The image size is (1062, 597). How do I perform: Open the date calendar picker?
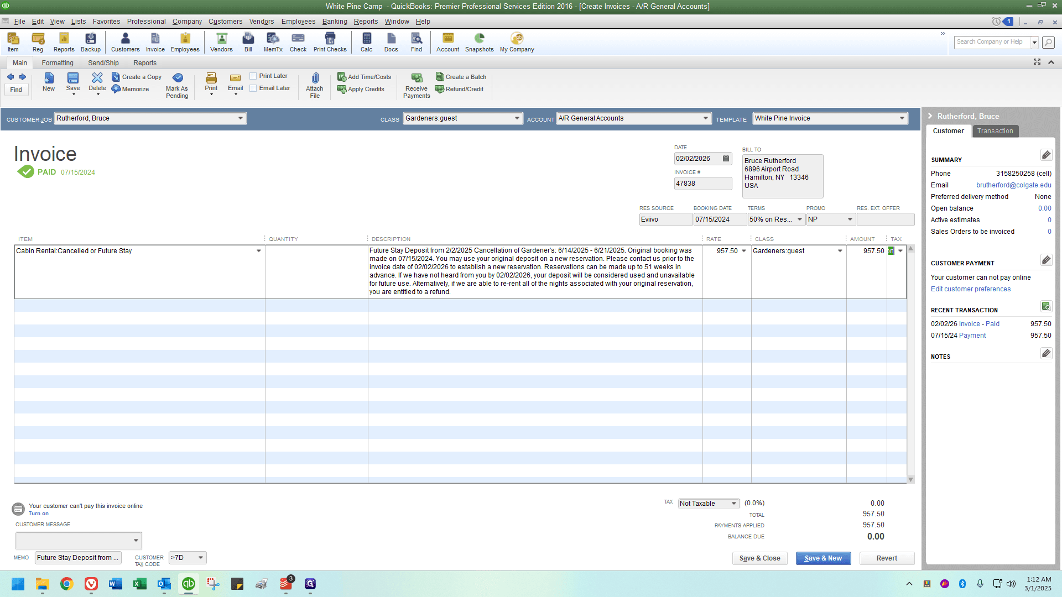[726, 159]
